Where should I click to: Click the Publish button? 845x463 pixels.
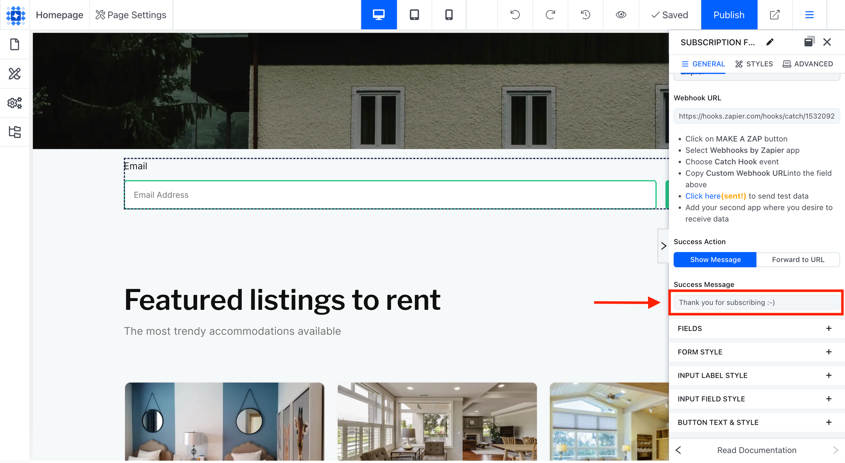click(729, 15)
